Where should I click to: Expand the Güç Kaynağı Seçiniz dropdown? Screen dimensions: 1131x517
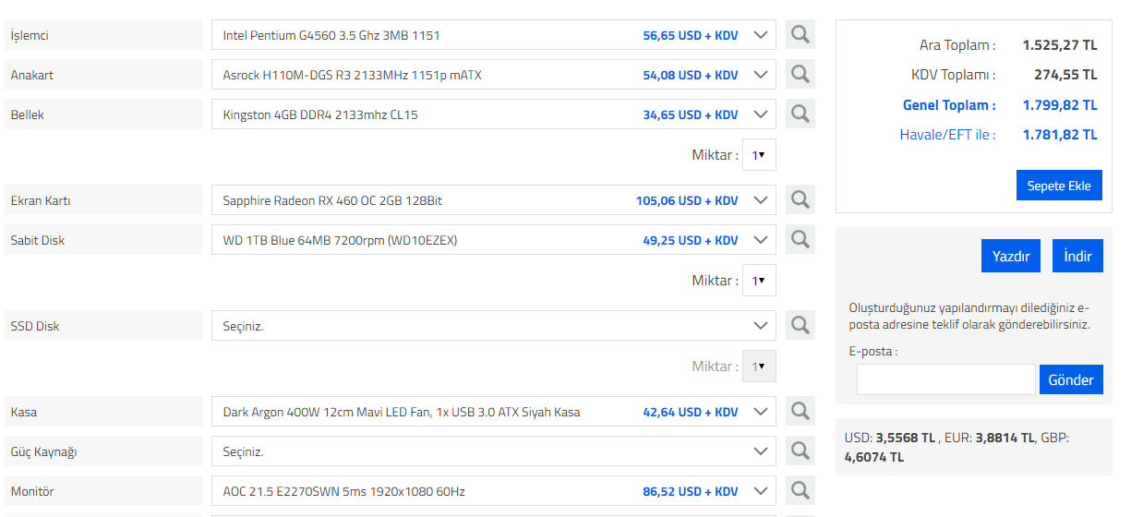coord(494,451)
